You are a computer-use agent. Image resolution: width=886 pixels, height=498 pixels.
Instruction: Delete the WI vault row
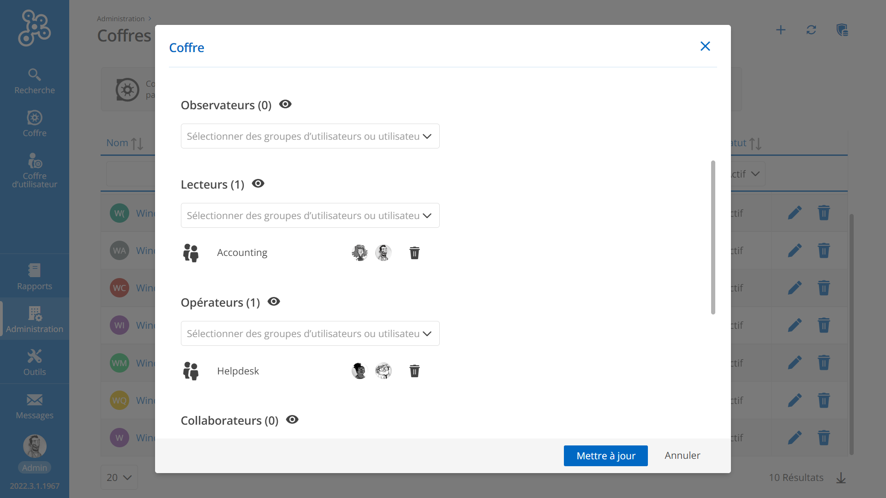[824, 325]
